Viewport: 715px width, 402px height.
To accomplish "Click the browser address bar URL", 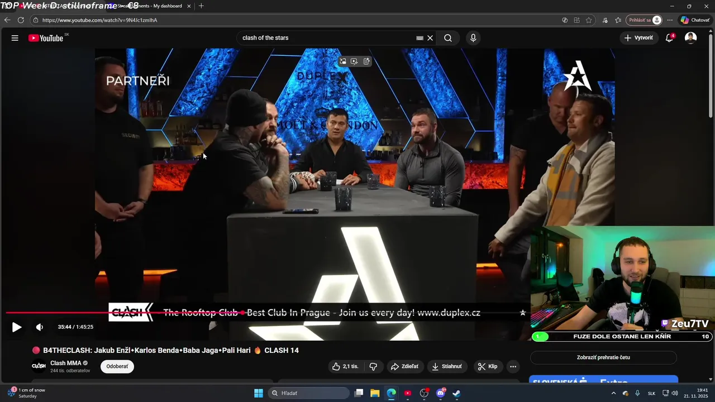I will point(99,20).
